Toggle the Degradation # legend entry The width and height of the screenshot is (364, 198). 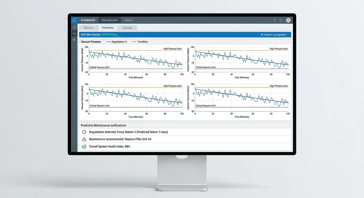click(116, 42)
